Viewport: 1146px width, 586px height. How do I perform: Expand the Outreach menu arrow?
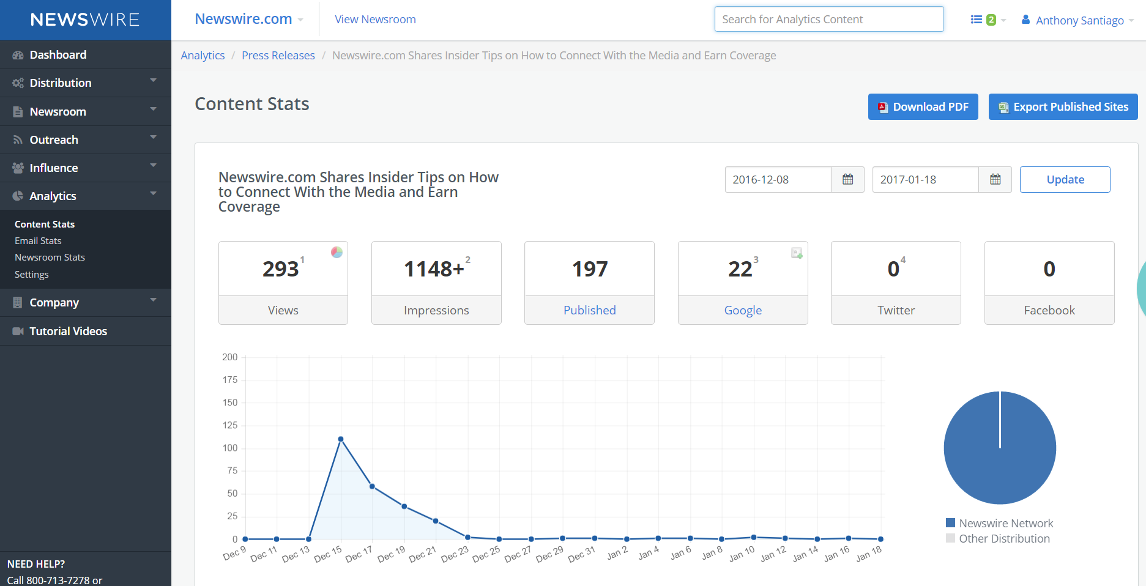(x=153, y=137)
